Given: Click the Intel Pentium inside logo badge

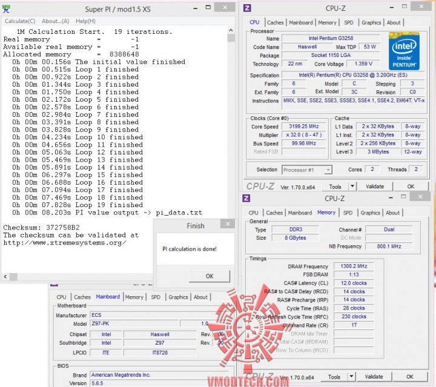Looking at the screenshot, I should (404, 51).
